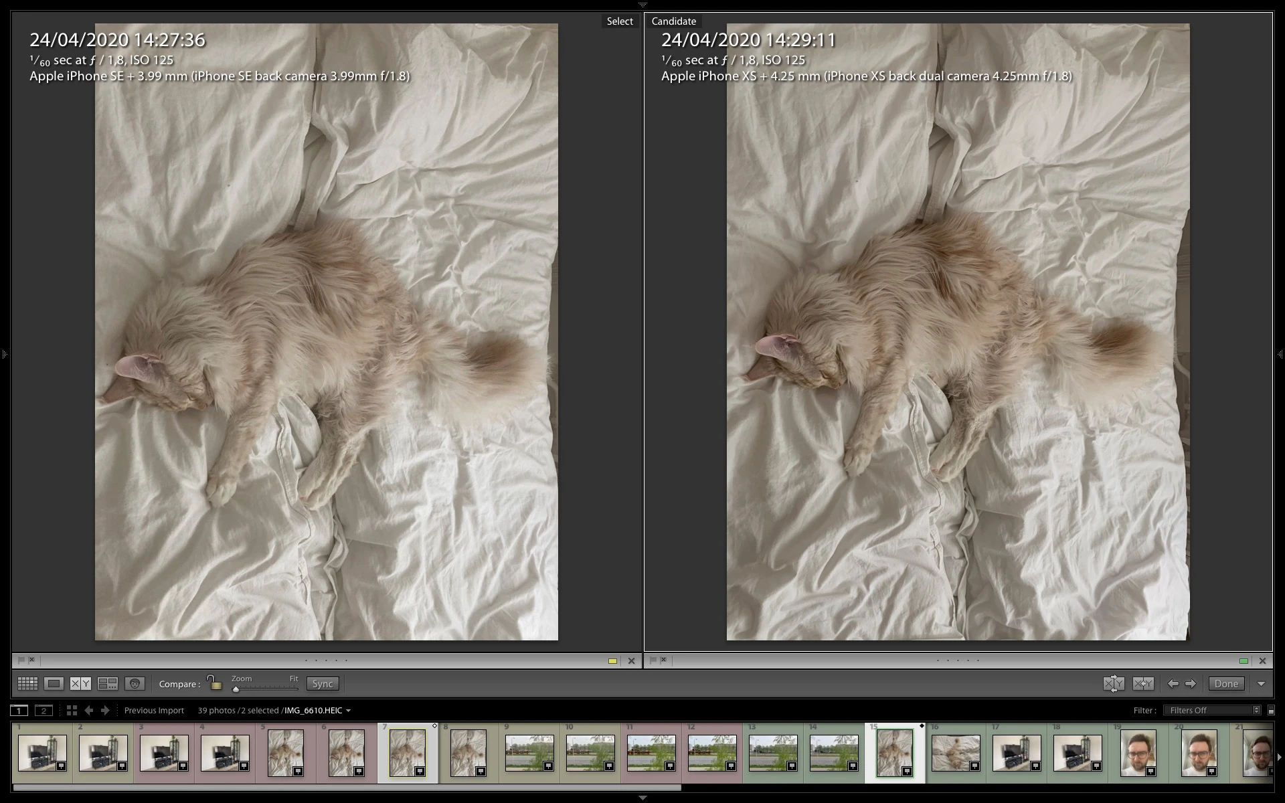Click the filmstrip horizontal scrollbar
Image resolution: width=1285 pixels, height=803 pixels.
347,788
